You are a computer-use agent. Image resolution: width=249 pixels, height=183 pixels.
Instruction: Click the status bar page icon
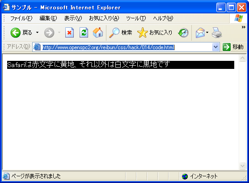pos(6,176)
